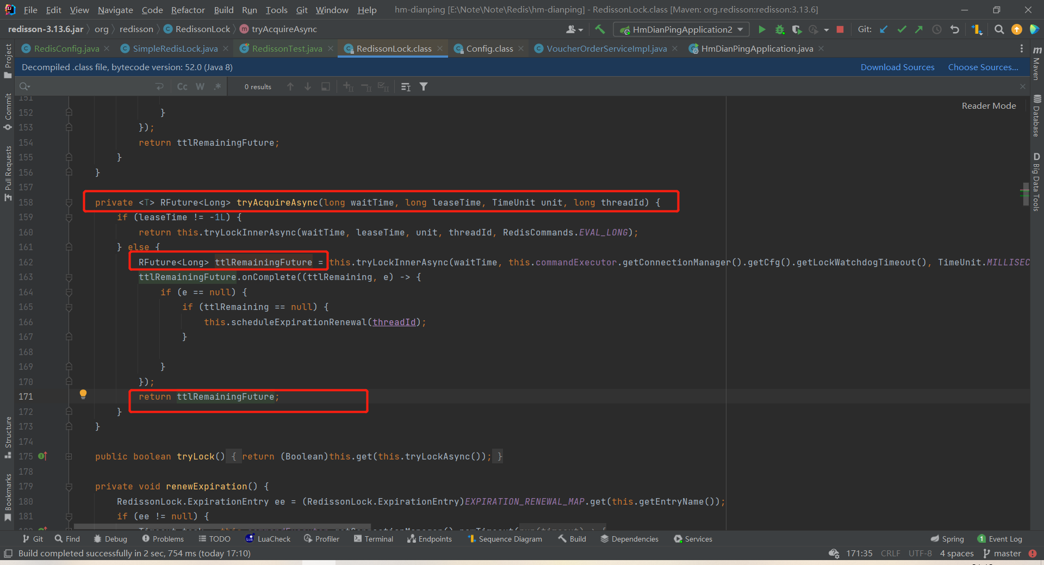Toggle Reader Mode in the editor
The height and width of the screenshot is (565, 1044).
[x=989, y=106]
